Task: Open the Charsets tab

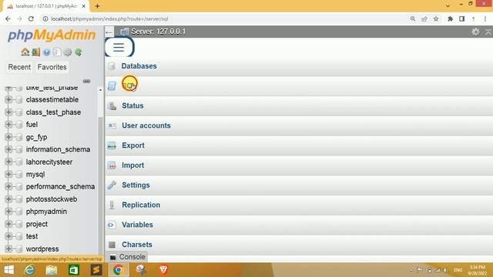Action: (x=137, y=245)
